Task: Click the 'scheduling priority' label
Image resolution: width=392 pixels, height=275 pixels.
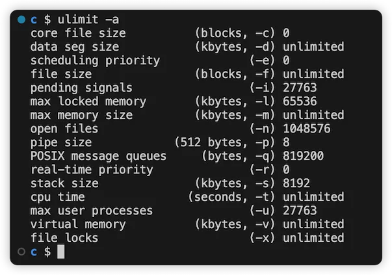Action: coord(95,60)
